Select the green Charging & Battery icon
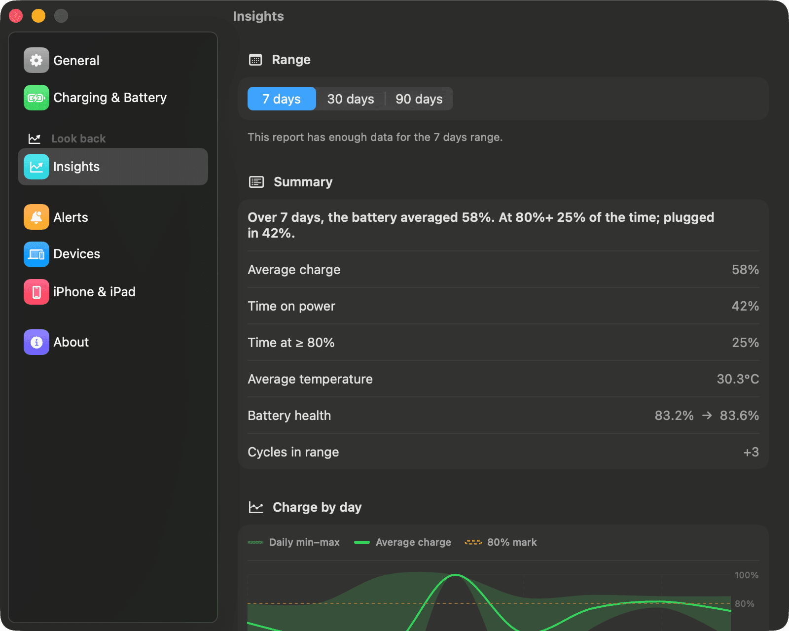The image size is (789, 631). pyautogui.click(x=36, y=98)
